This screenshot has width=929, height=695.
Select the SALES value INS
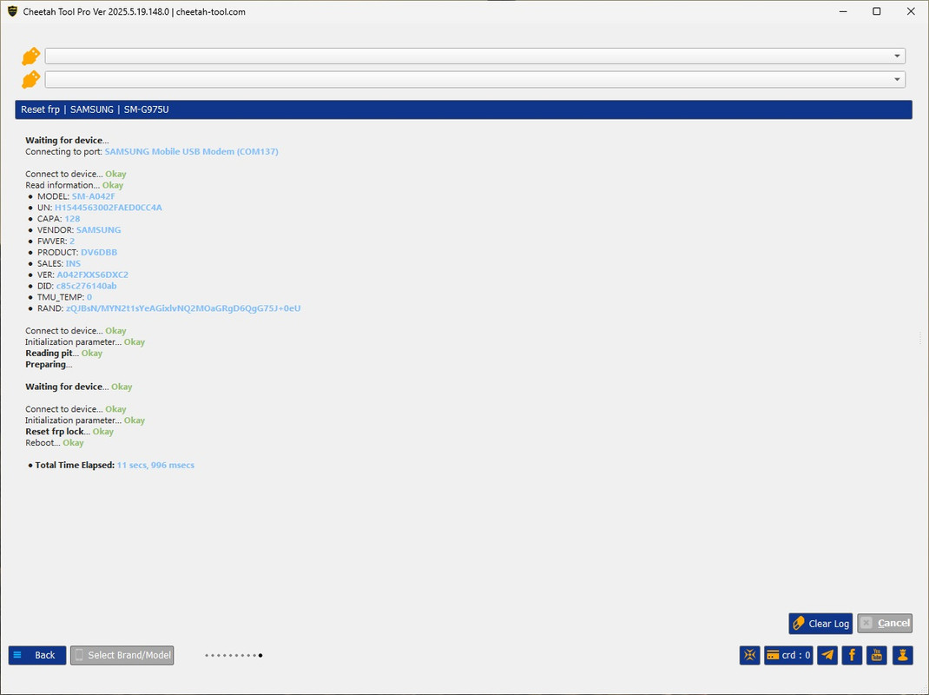[x=73, y=264]
